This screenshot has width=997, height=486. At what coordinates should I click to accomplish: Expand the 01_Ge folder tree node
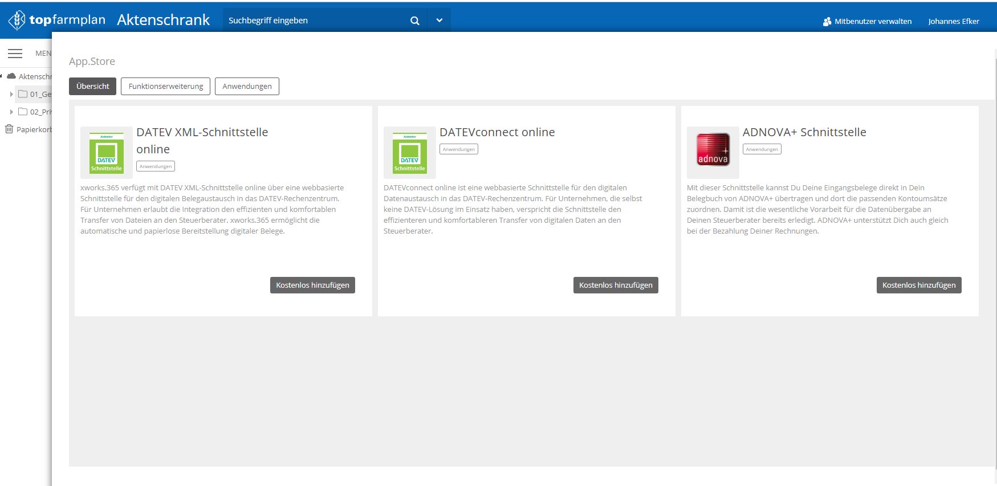click(11, 95)
